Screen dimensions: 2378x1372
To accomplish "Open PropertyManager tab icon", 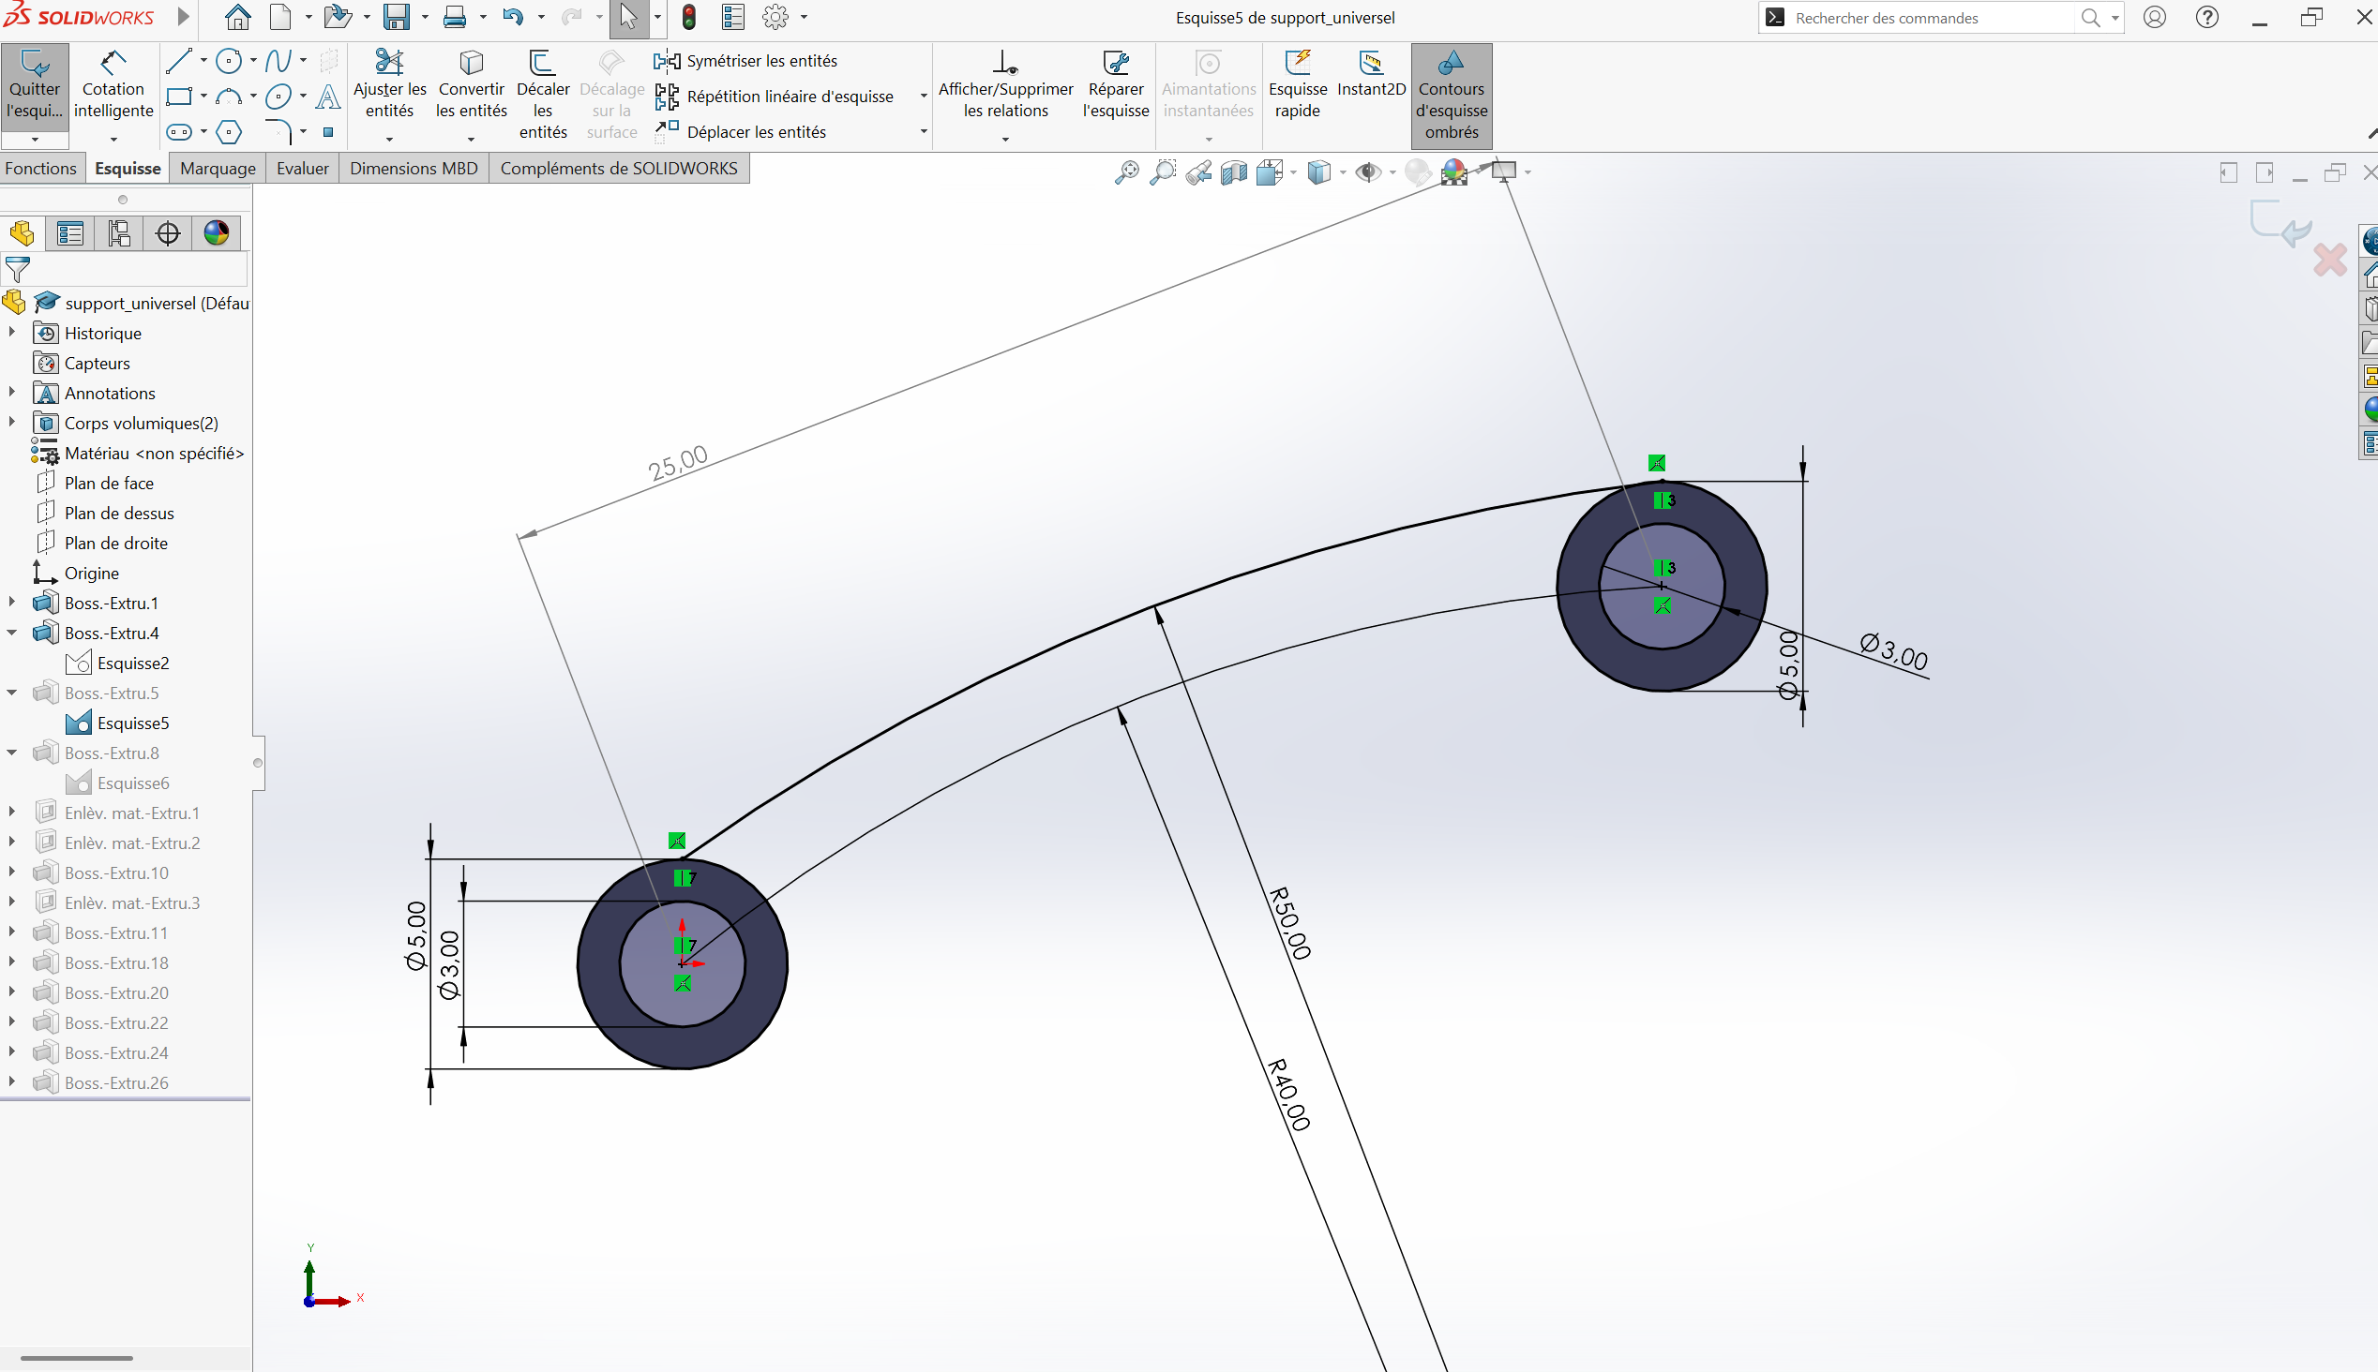I will pos(69,232).
